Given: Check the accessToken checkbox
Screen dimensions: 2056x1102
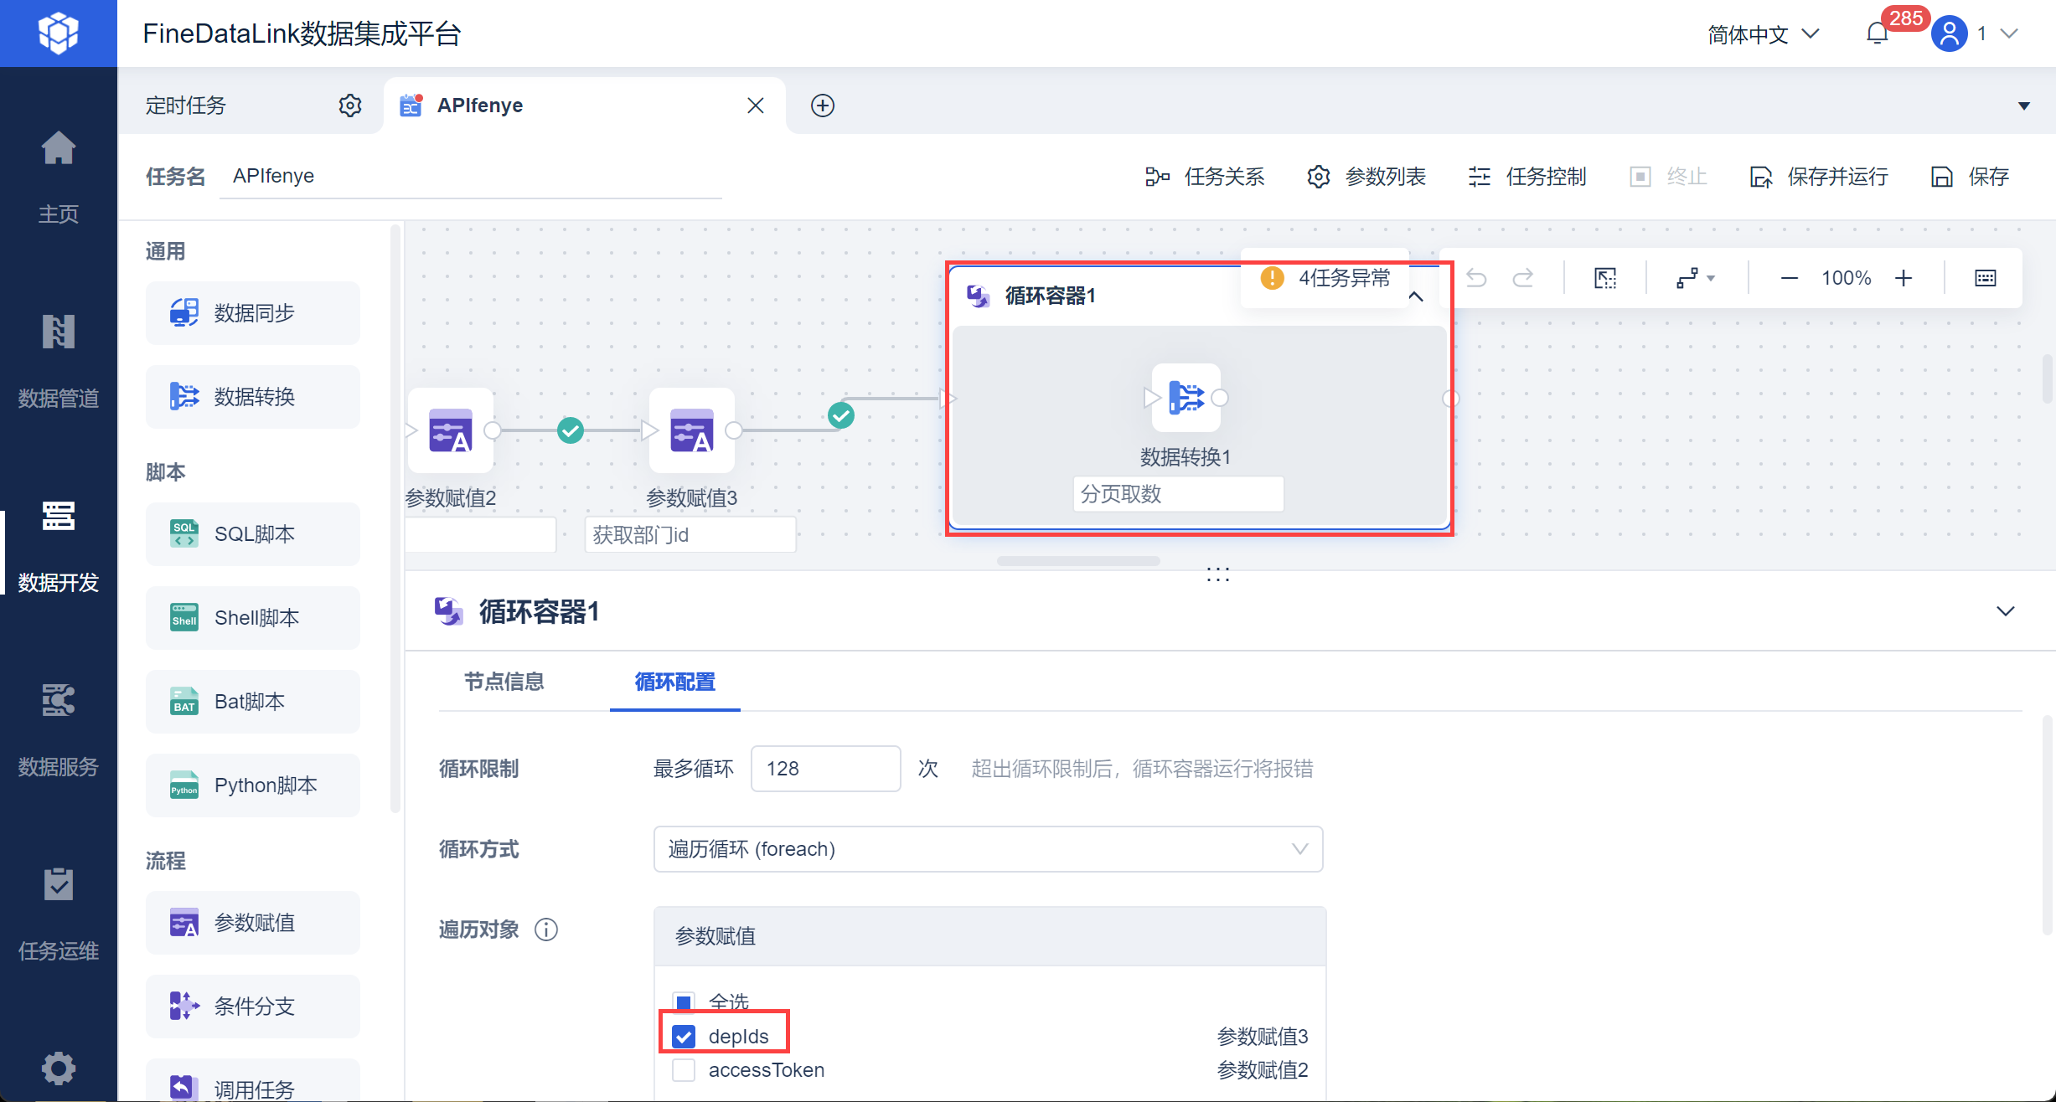Looking at the screenshot, I should click(684, 1070).
